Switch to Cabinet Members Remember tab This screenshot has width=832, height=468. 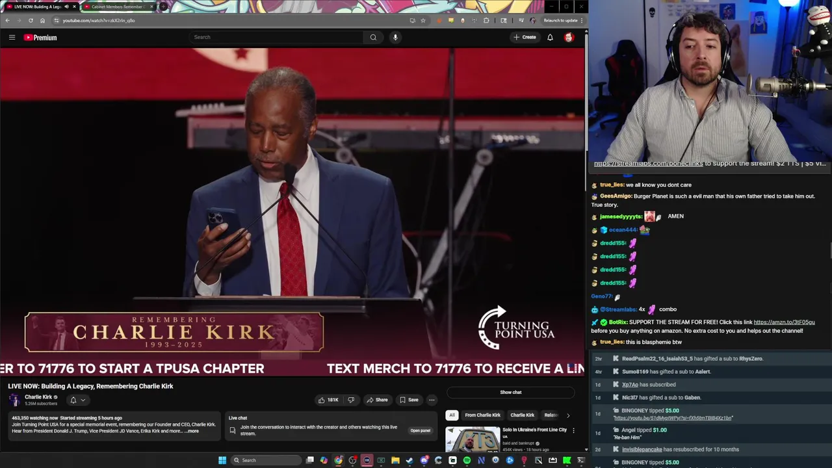coord(117,6)
